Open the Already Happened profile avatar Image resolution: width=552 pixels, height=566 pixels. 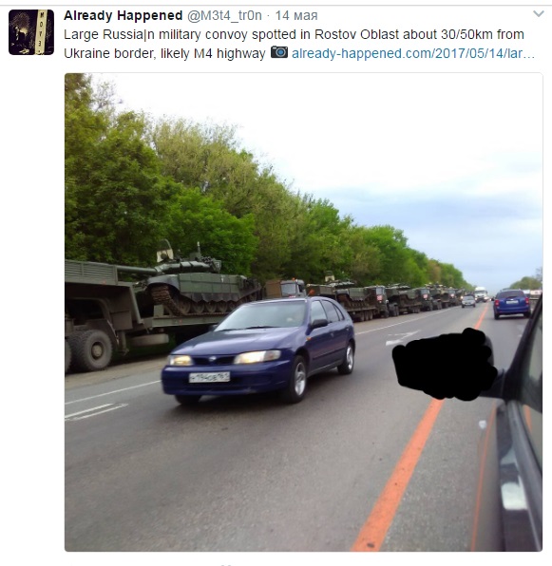point(31,32)
